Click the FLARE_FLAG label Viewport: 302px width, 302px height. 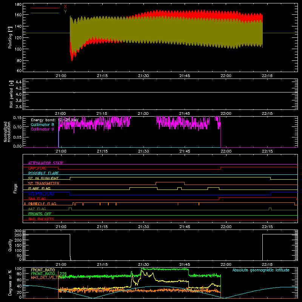(39, 188)
